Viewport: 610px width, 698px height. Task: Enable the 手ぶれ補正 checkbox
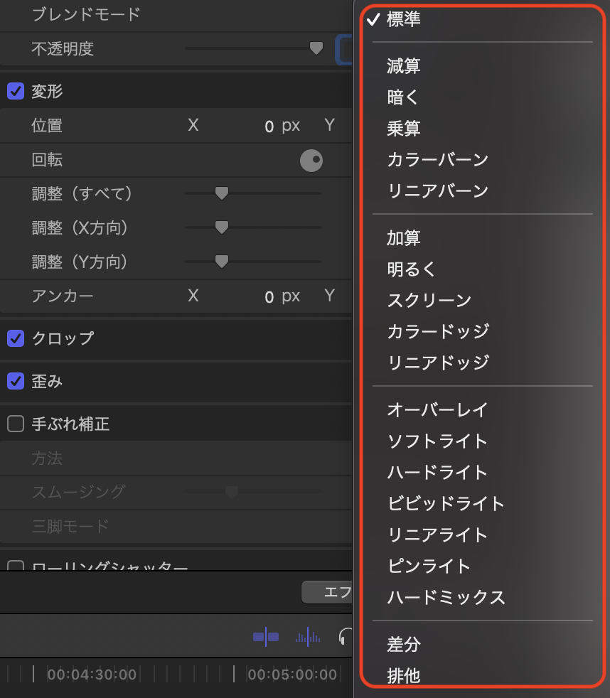click(16, 424)
